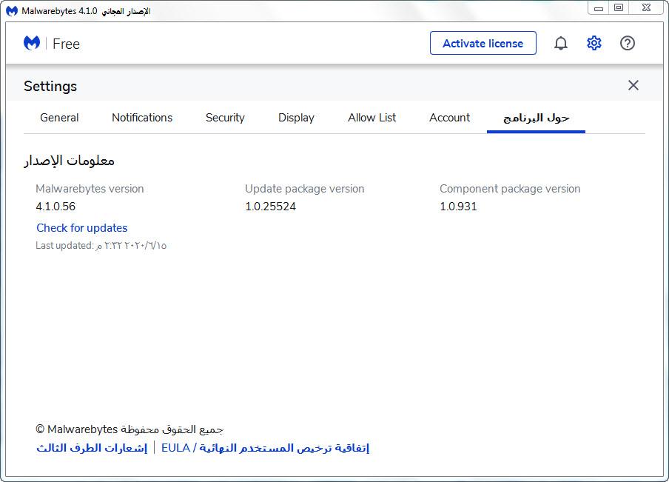669x482 pixels.
Task: Open third-party notices link إشعارات الطرف الثالث
Action: point(92,448)
